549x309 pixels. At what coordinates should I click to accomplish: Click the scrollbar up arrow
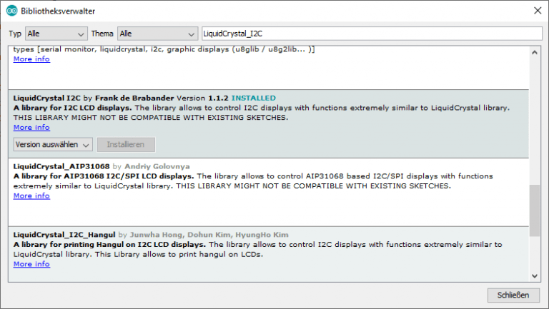(535, 51)
